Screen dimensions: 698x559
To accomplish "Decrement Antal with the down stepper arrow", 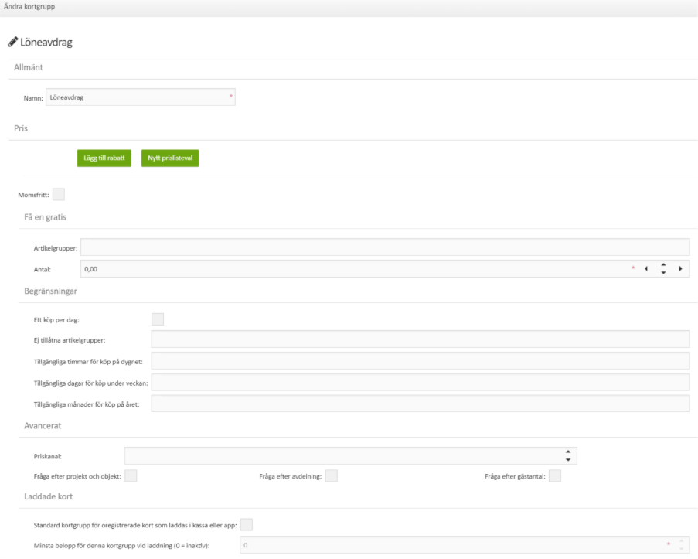I will click(665, 271).
